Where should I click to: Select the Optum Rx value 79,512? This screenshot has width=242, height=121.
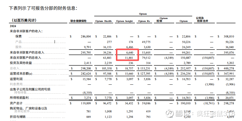click(x=146, y=58)
